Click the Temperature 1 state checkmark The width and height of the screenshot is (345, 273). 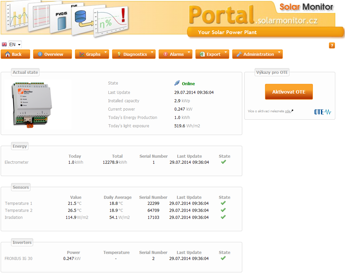(223, 203)
